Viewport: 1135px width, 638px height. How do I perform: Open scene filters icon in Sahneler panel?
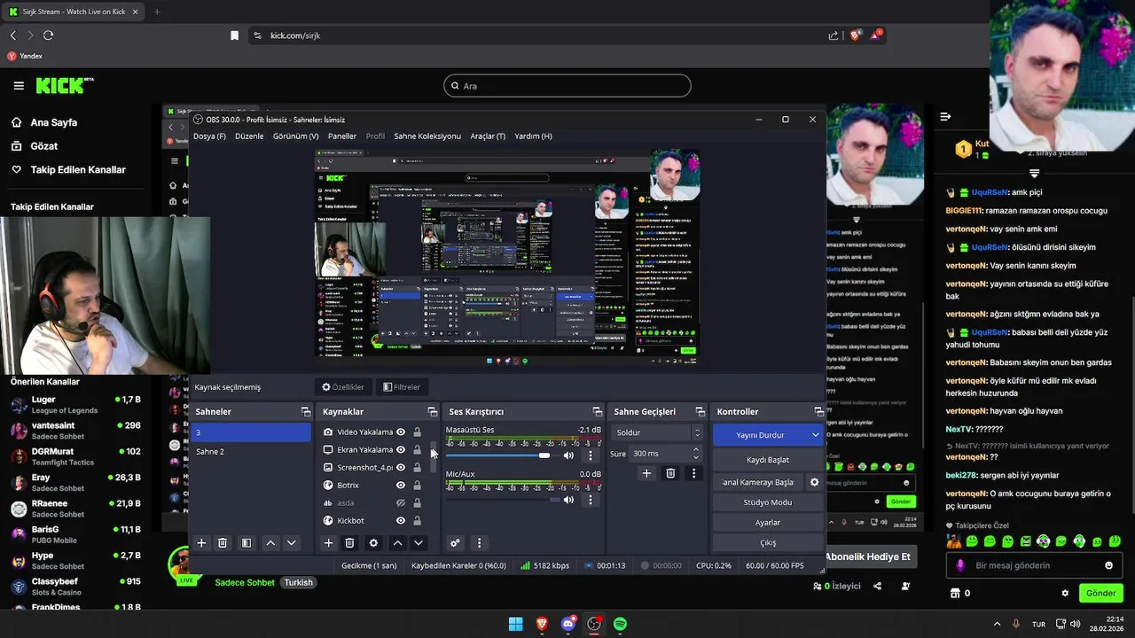(247, 543)
